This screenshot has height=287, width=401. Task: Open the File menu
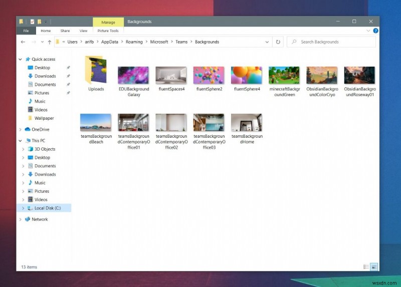[x=26, y=31]
